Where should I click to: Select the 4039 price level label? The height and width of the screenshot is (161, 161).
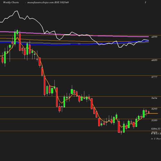click(x=154, y=60)
